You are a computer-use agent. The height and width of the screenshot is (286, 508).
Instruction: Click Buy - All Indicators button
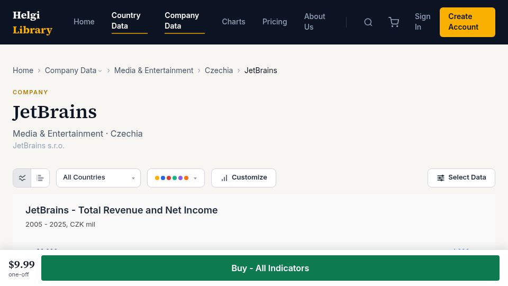(270, 268)
